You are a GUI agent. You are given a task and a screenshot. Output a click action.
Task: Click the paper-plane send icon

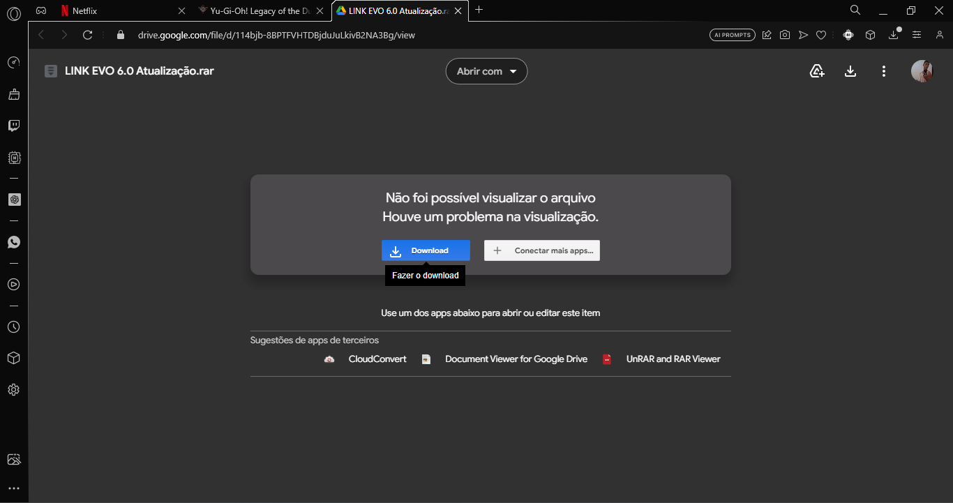pos(803,35)
